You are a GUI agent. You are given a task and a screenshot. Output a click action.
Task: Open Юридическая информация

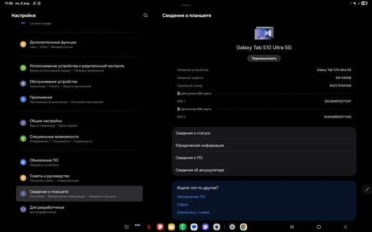[264, 146]
